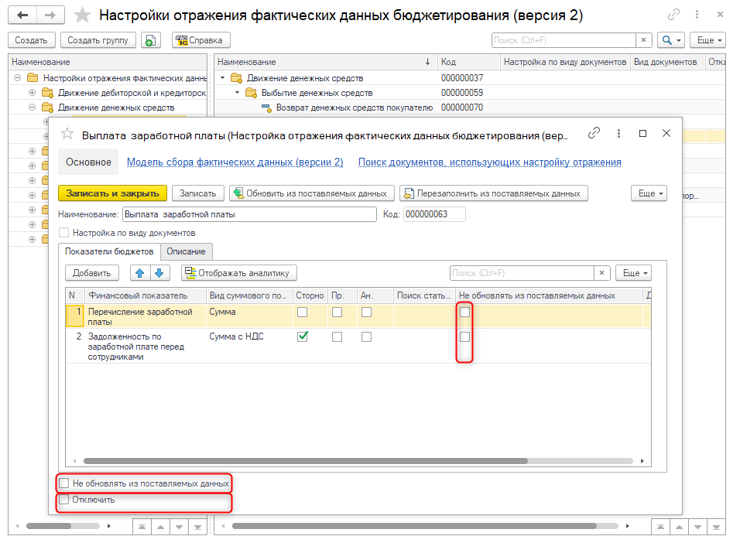Open the table Еще menu
The height and width of the screenshot is (543, 740).
tap(634, 273)
